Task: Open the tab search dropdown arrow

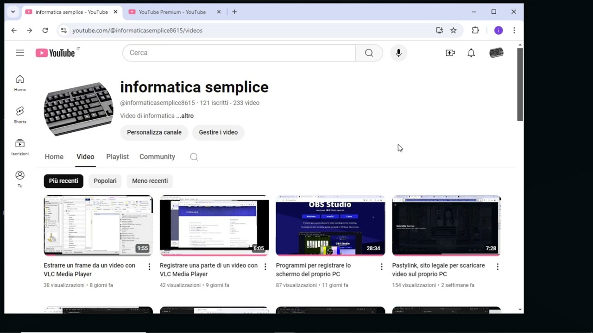Action: click(13, 12)
